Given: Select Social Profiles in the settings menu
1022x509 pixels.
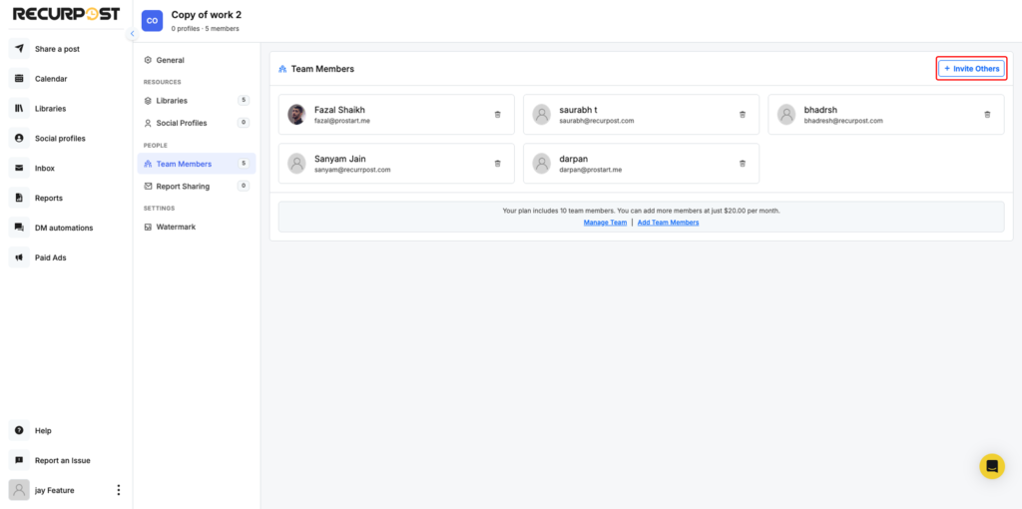Looking at the screenshot, I should (197, 123).
